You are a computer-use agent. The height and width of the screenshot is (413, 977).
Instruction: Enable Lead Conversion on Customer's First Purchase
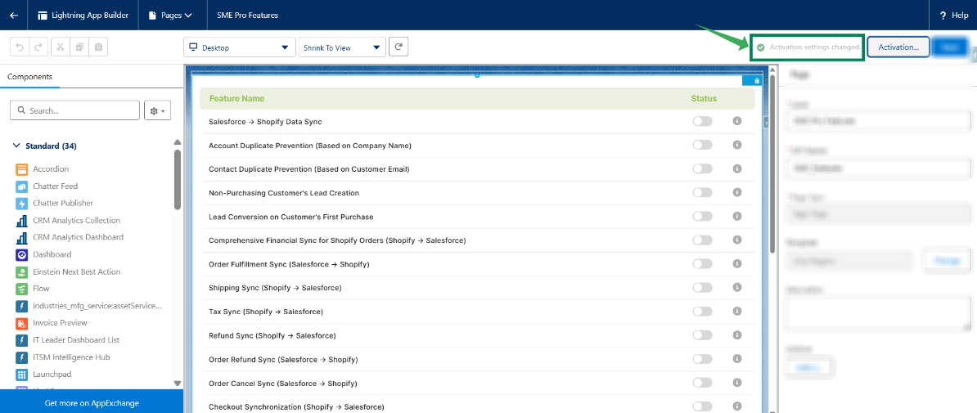click(x=702, y=216)
